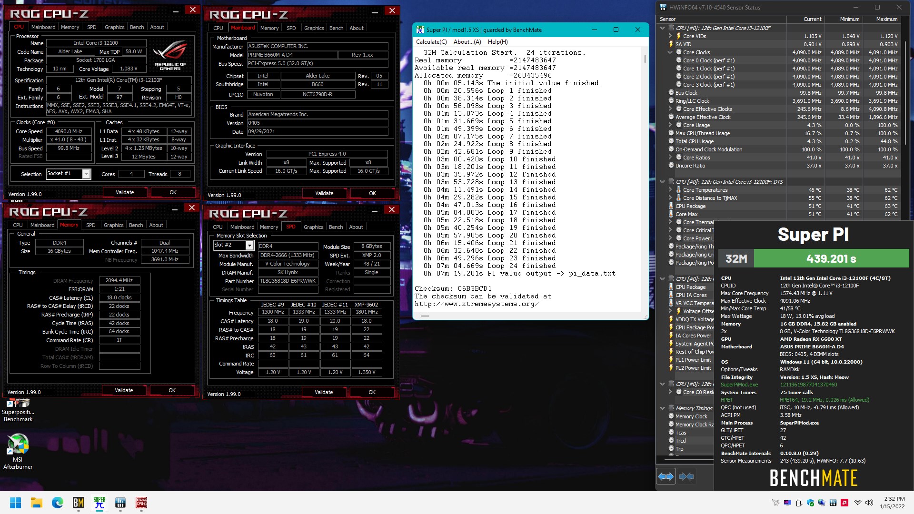Collapse the first CPU [#0] i3-12100F sensor group
Viewport: 914px width, 514px height.
point(662,28)
